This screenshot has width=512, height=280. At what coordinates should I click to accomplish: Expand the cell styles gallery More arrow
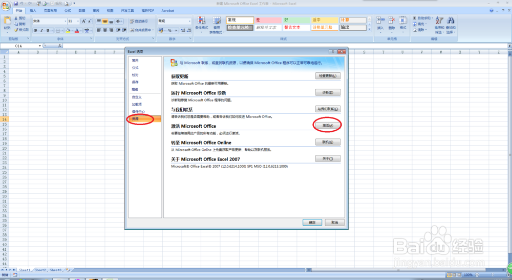point(369,29)
